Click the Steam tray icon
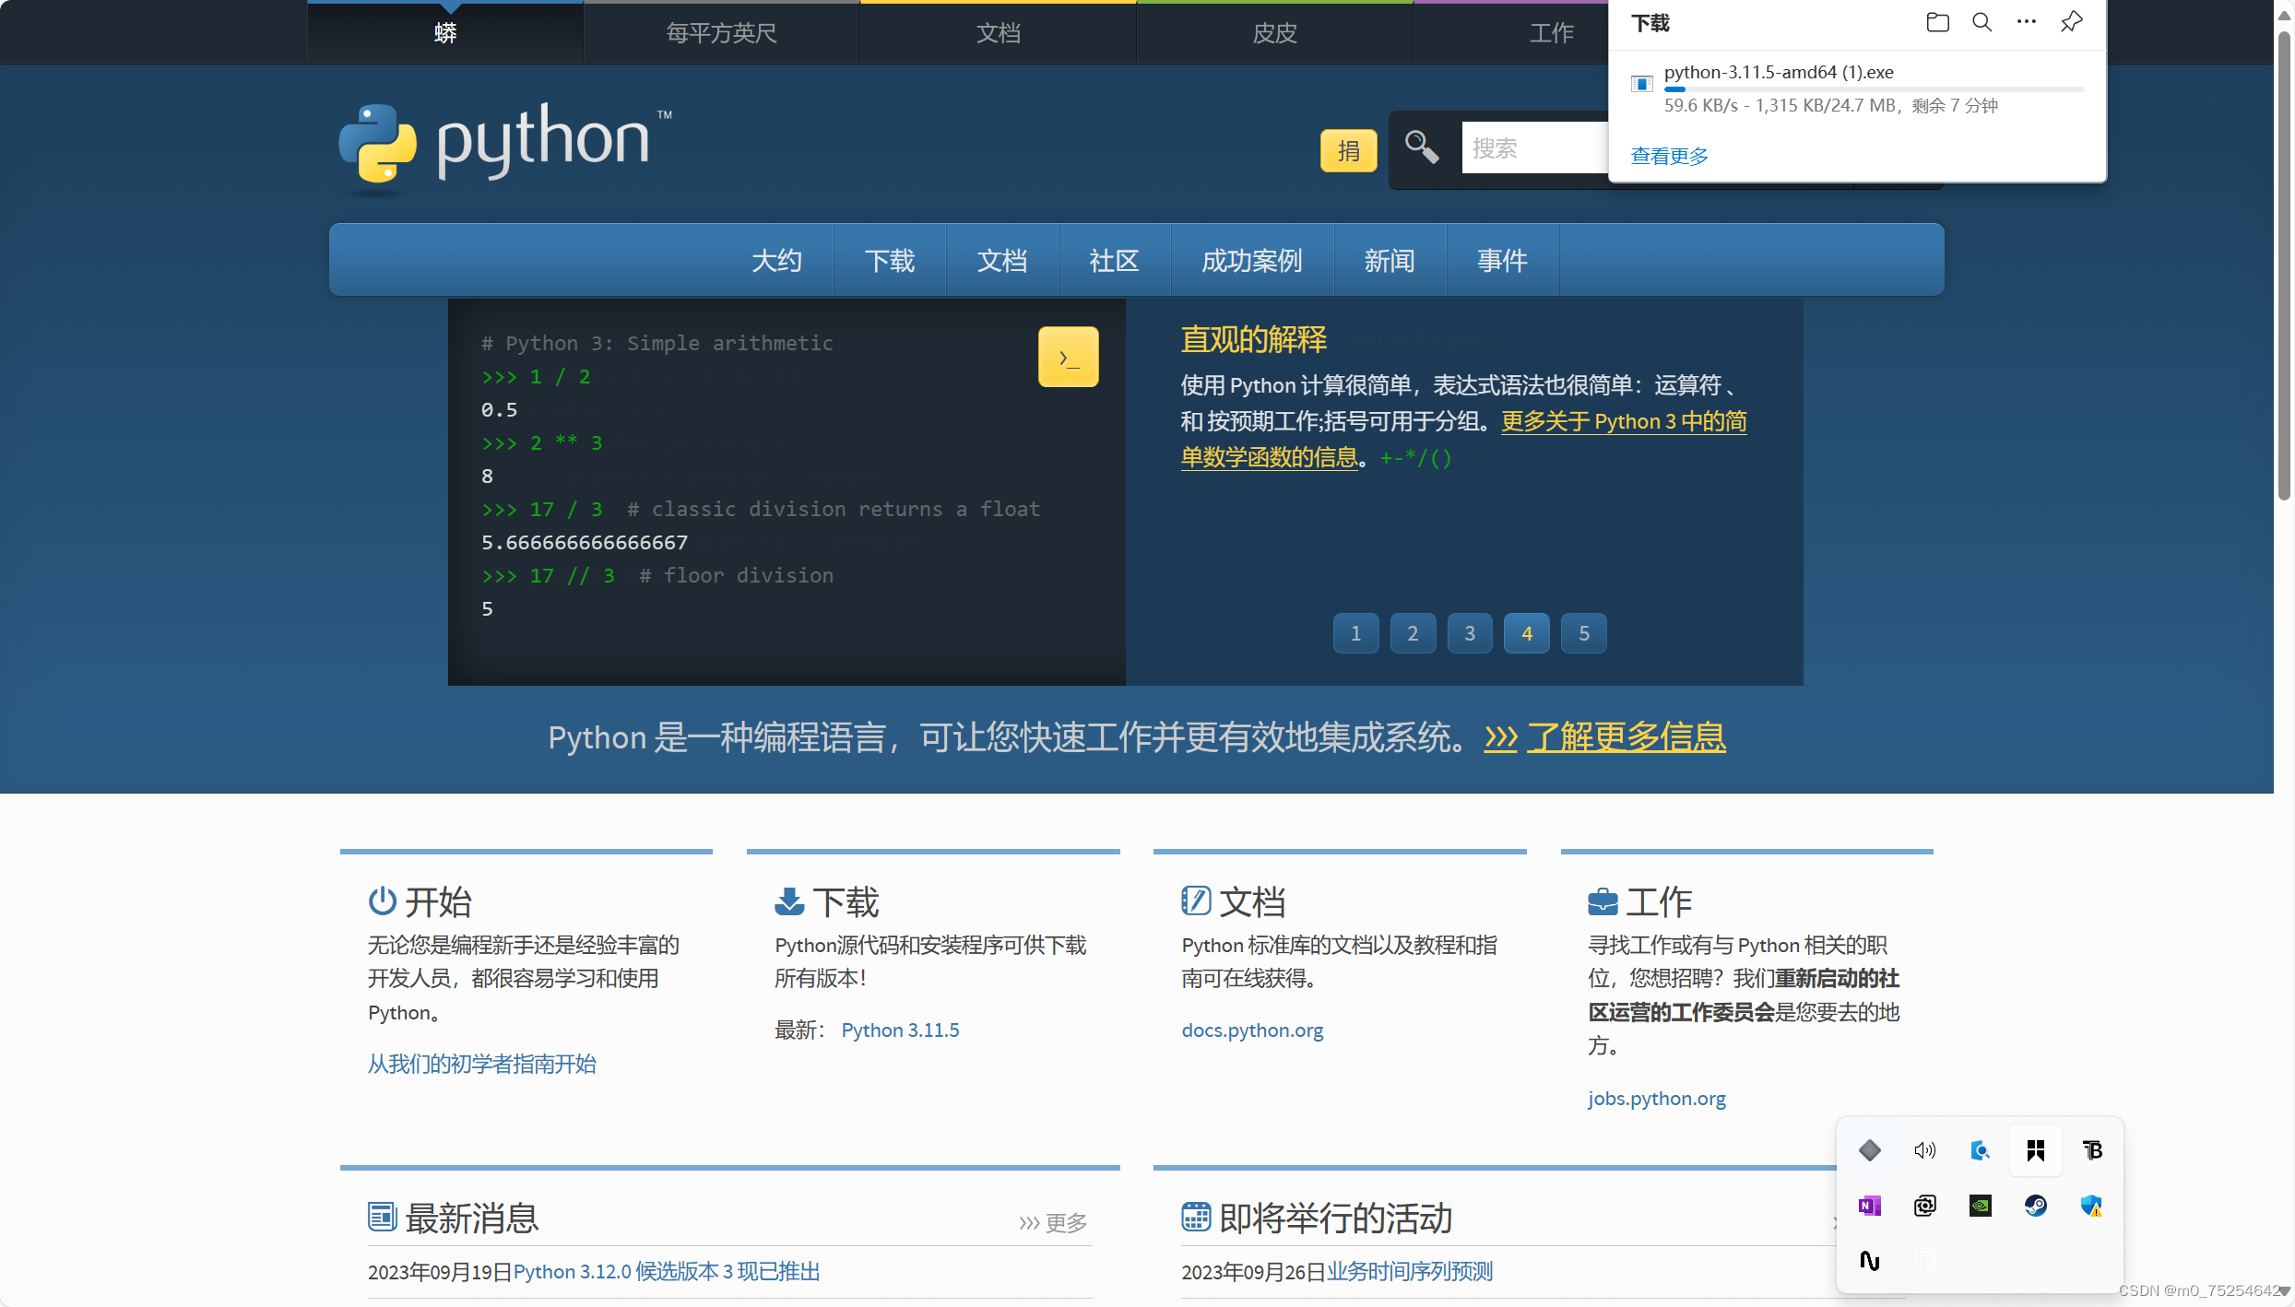The width and height of the screenshot is (2295, 1307). pyautogui.click(x=2035, y=1206)
